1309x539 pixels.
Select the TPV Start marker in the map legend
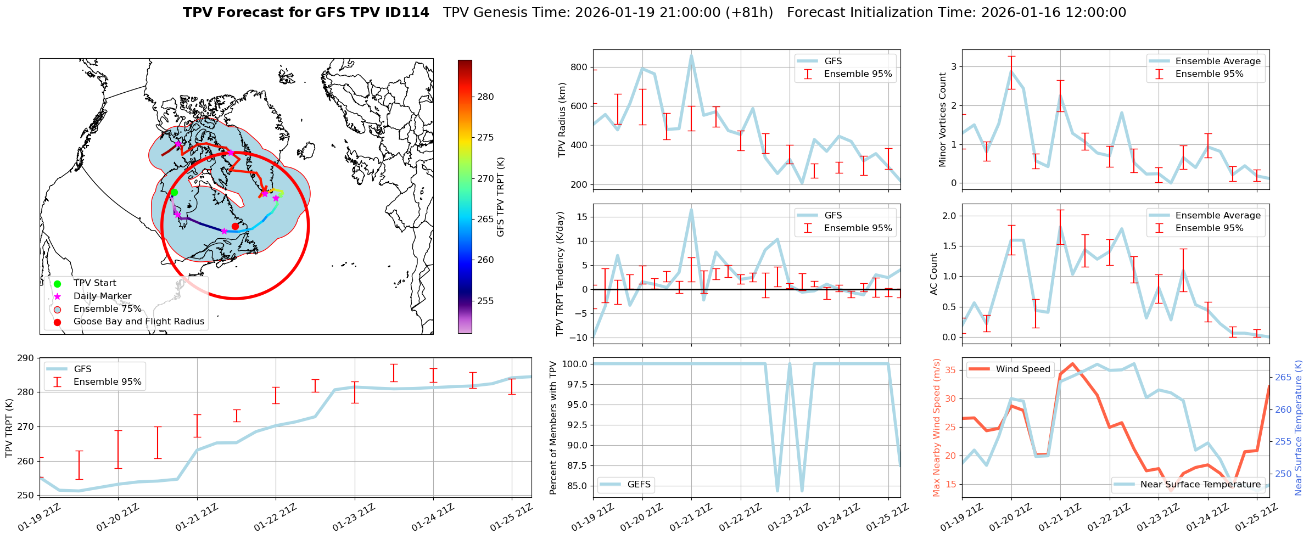[58, 284]
